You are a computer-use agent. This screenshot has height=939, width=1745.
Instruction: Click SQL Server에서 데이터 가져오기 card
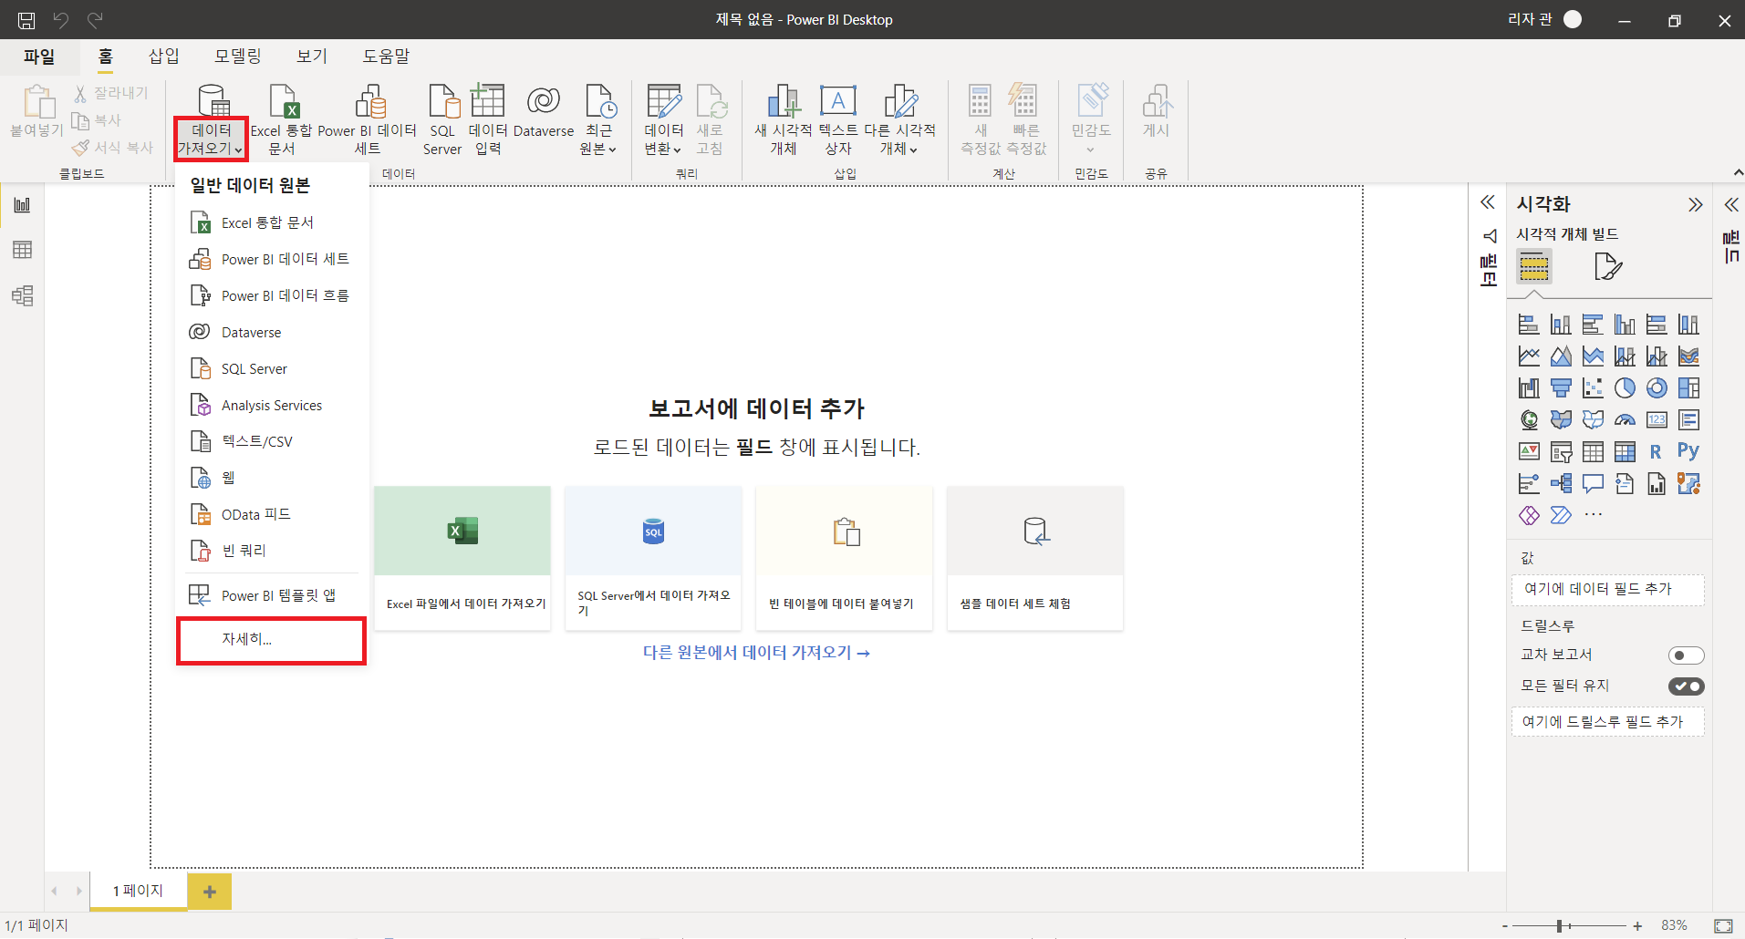click(x=653, y=558)
